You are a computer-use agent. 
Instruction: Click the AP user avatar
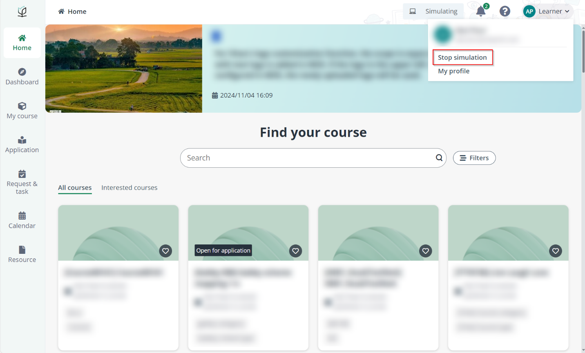[x=529, y=11]
